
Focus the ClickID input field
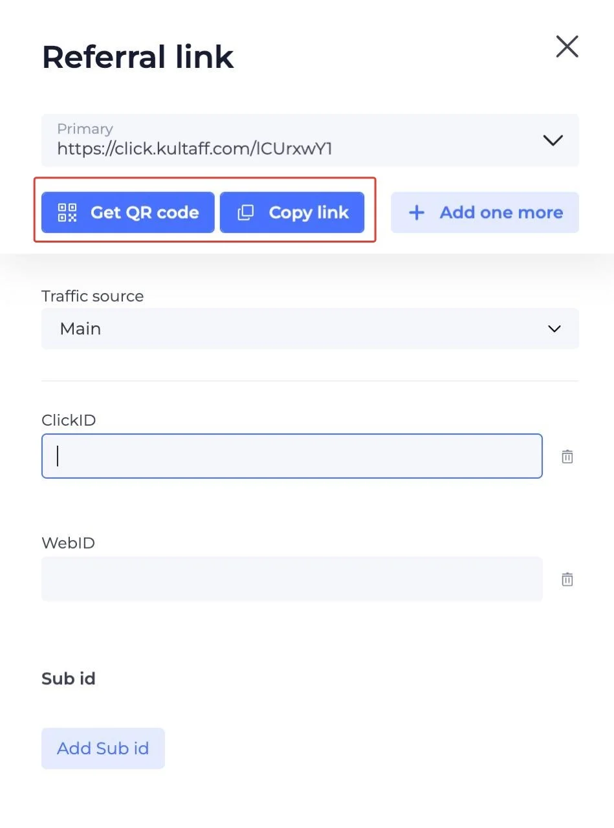click(292, 456)
